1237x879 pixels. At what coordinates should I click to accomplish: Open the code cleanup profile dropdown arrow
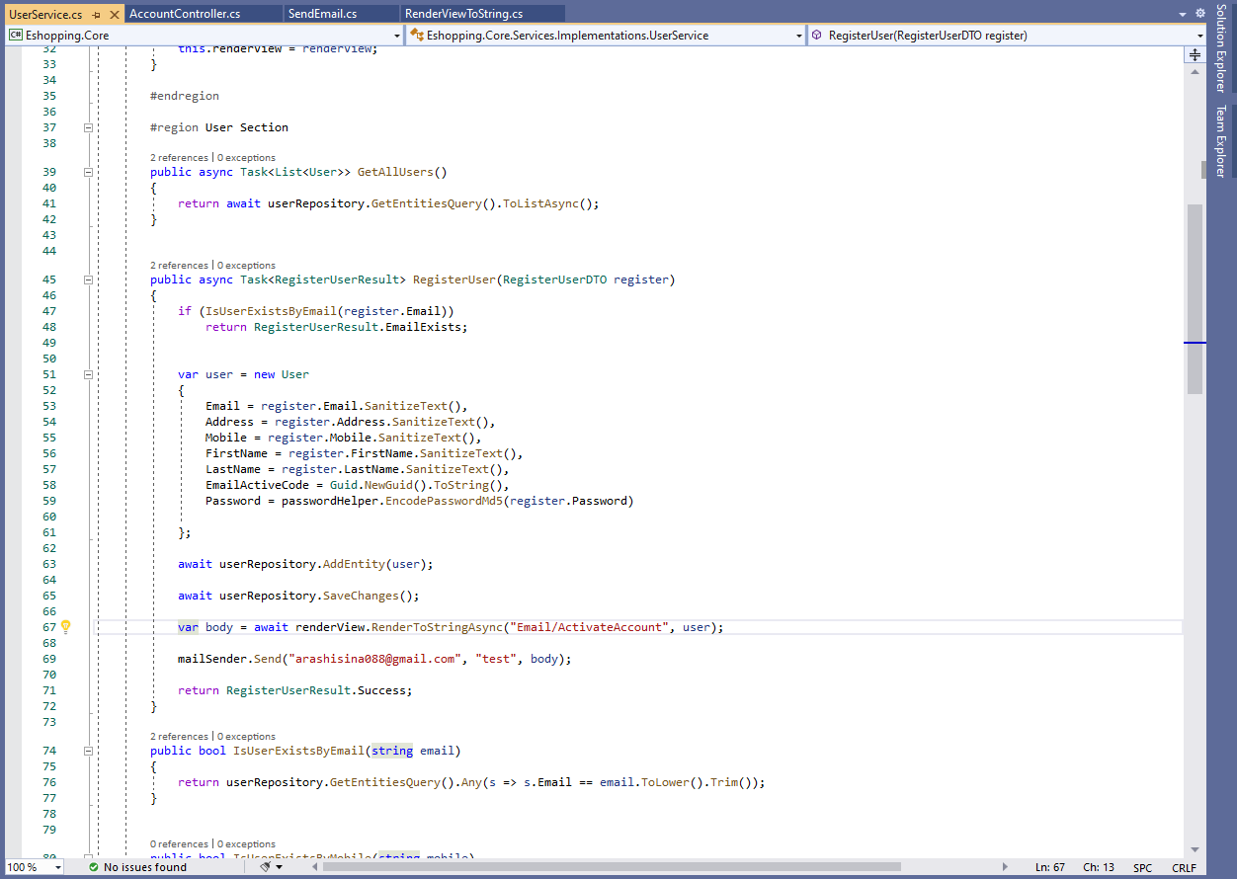[x=280, y=867]
